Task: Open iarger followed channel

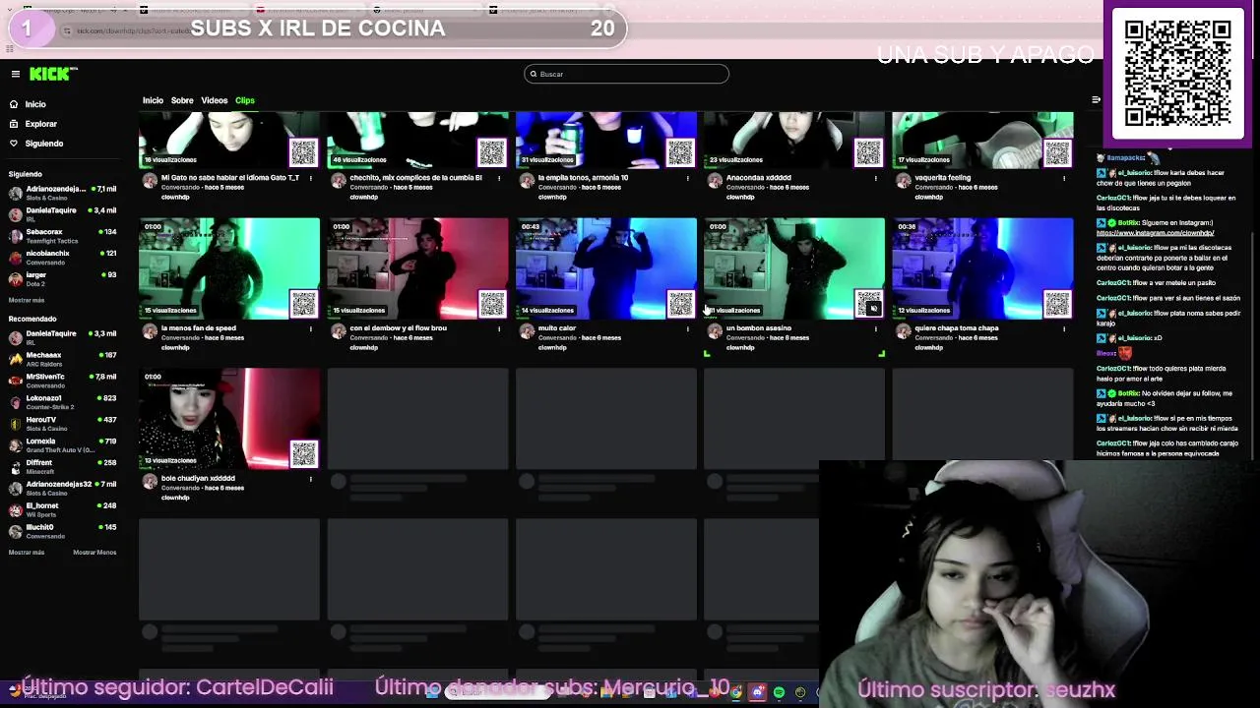Action: coord(63,279)
